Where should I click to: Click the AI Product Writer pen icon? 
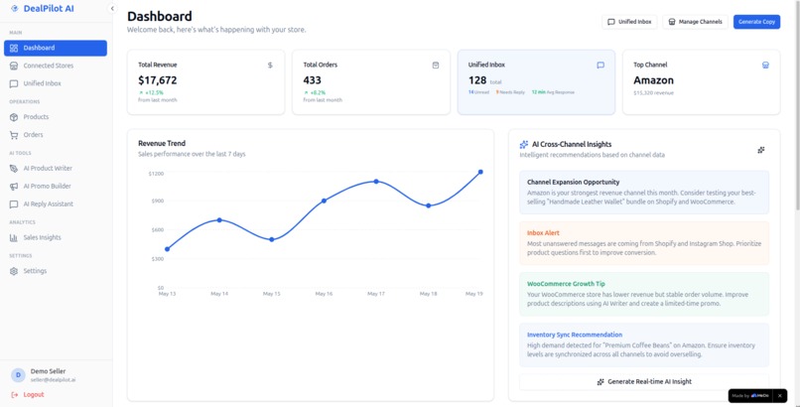click(14, 169)
